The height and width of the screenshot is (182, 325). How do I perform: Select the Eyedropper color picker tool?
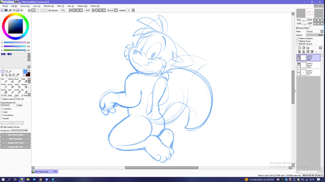coord(18,75)
